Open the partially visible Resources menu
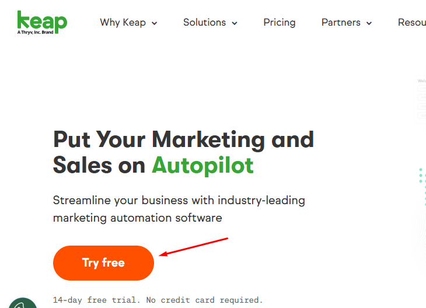Screen dimensions: 426x308 [412, 22]
